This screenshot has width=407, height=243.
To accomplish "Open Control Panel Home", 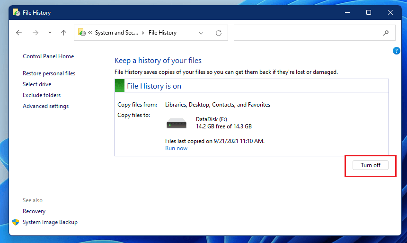I will click(48, 56).
